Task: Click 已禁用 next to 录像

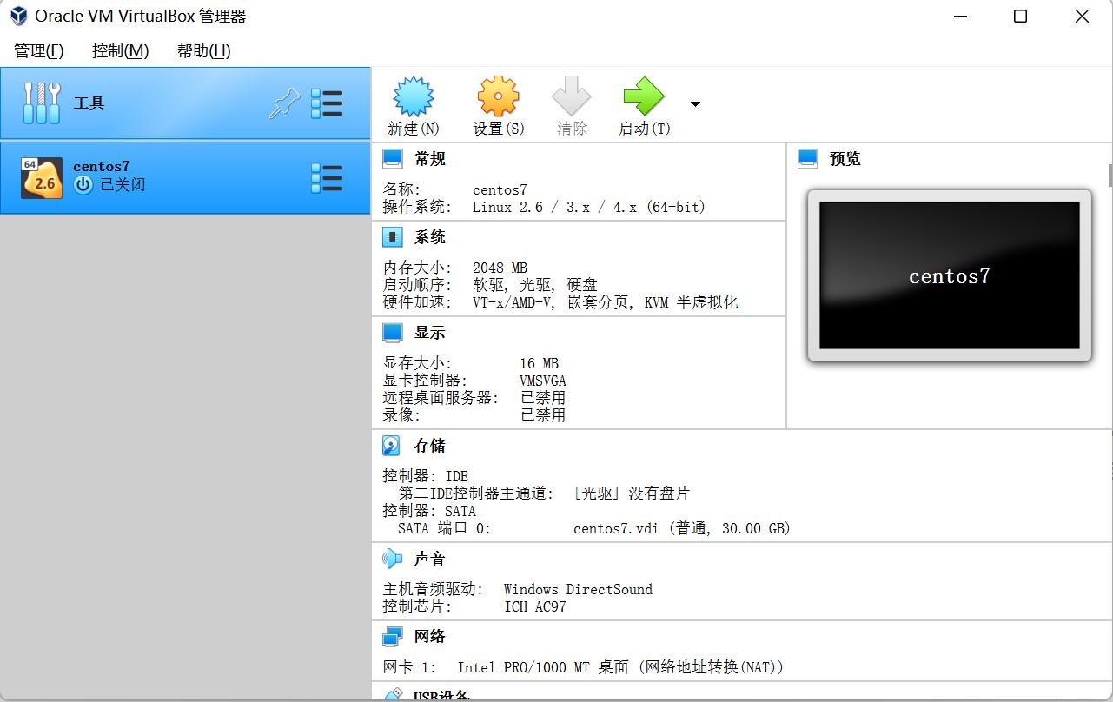Action: [x=543, y=415]
